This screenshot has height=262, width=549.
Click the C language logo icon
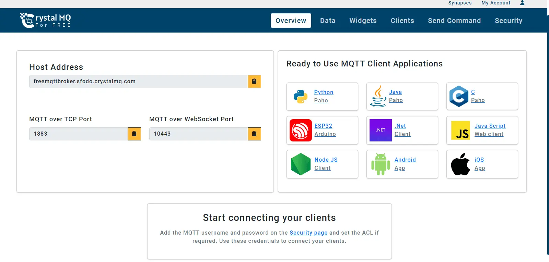tap(459, 96)
